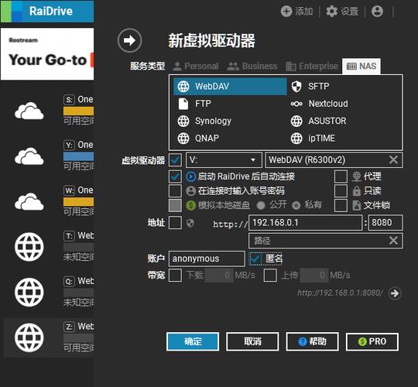418x387 pixels.
Task: Select the Z: WebDAV globe icon
Action: (x=29, y=337)
